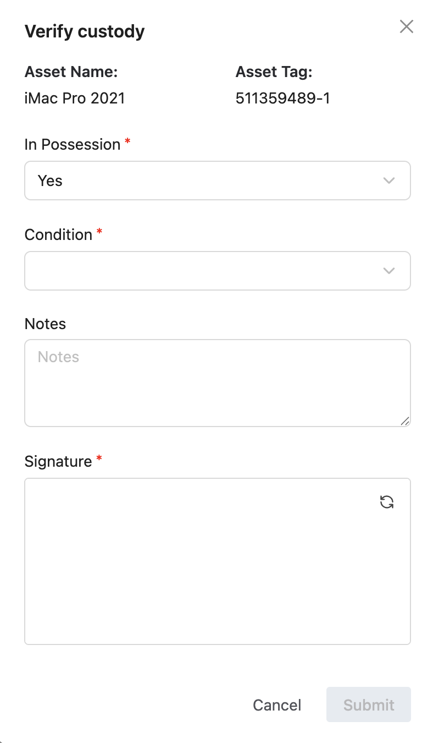This screenshot has height=743, width=433.
Task: Click the 'Asset Name:' heading
Action: coord(71,72)
